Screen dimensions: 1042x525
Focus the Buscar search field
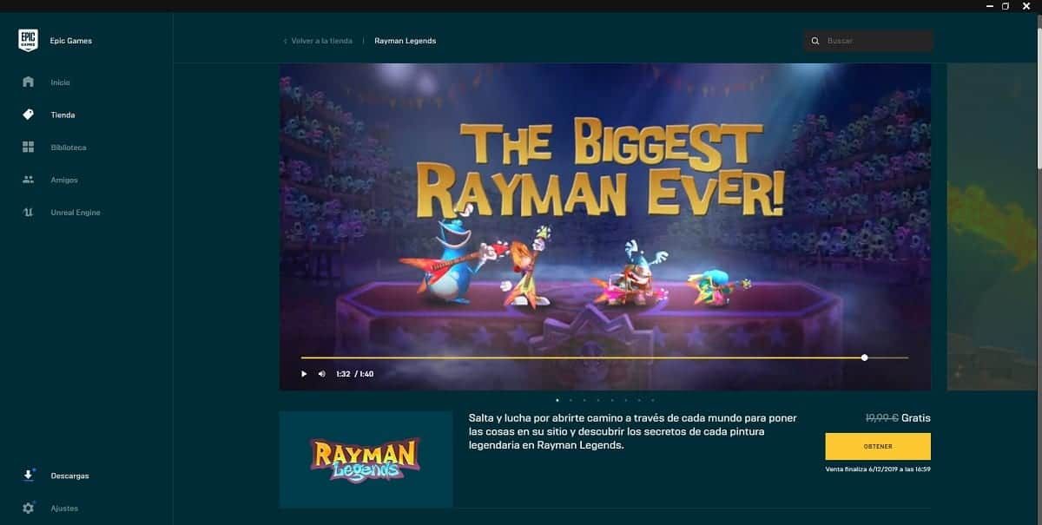[x=868, y=41]
